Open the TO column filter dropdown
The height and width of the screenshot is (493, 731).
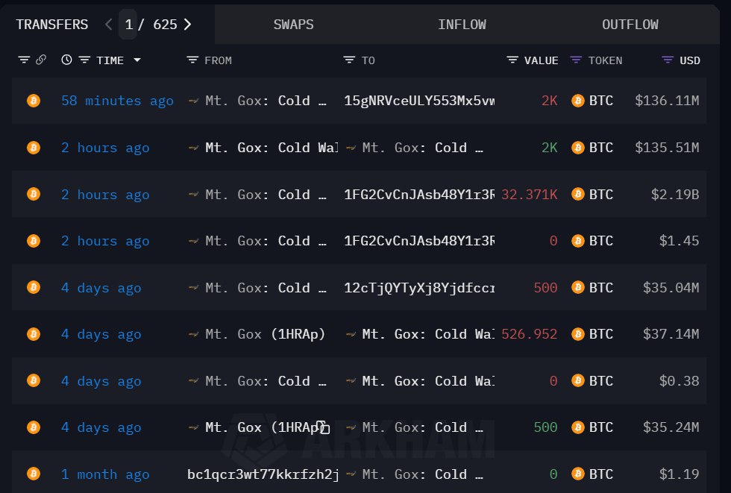coord(349,60)
